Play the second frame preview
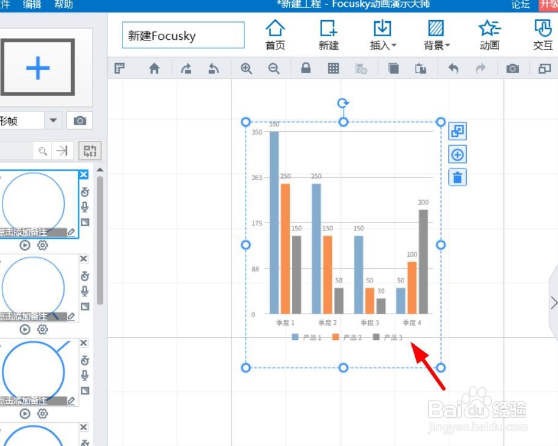The image size is (558, 446). (x=25, y=330)
